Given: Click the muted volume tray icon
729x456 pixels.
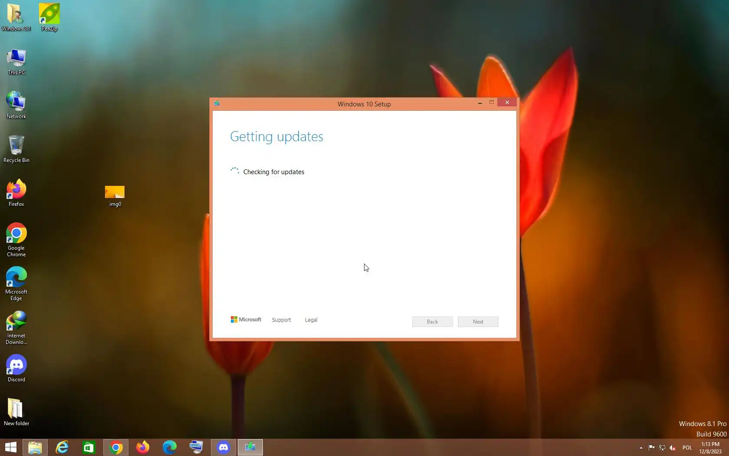Looking at the screenshot, I should point(673,448).
